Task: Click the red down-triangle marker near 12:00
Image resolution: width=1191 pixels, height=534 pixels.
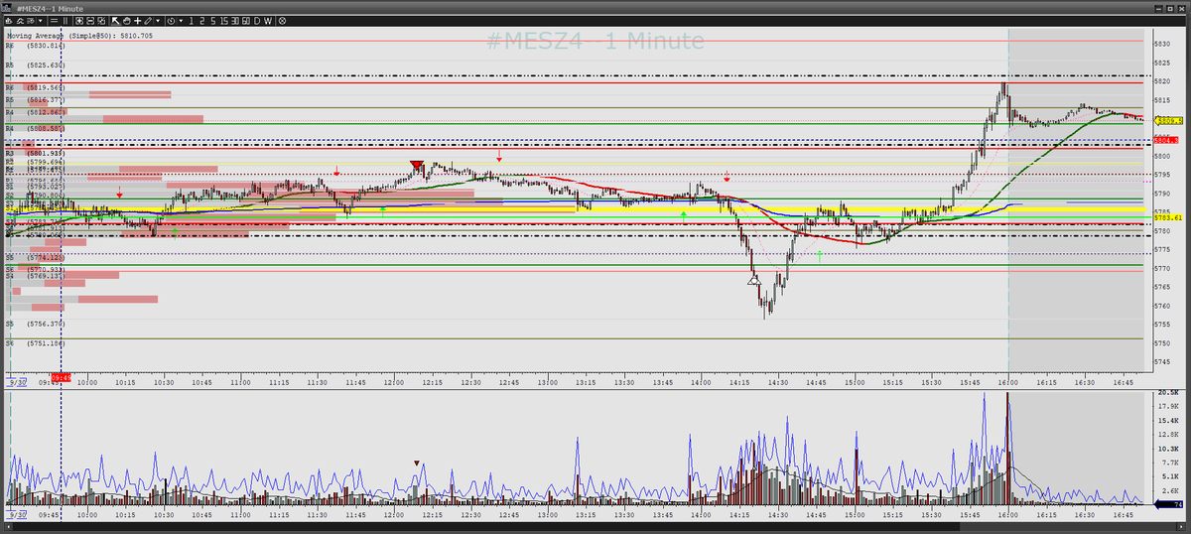Action: coord(417,165)
